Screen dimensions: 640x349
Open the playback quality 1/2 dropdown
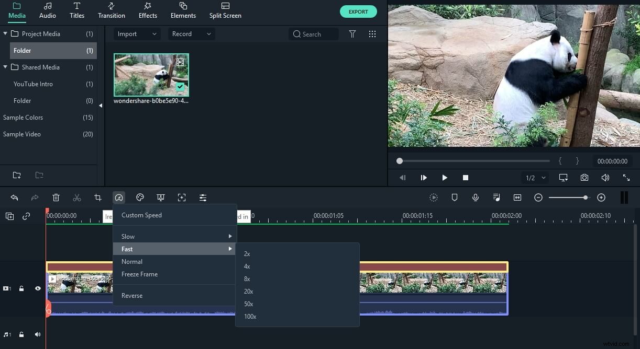(x=535, y=178)
